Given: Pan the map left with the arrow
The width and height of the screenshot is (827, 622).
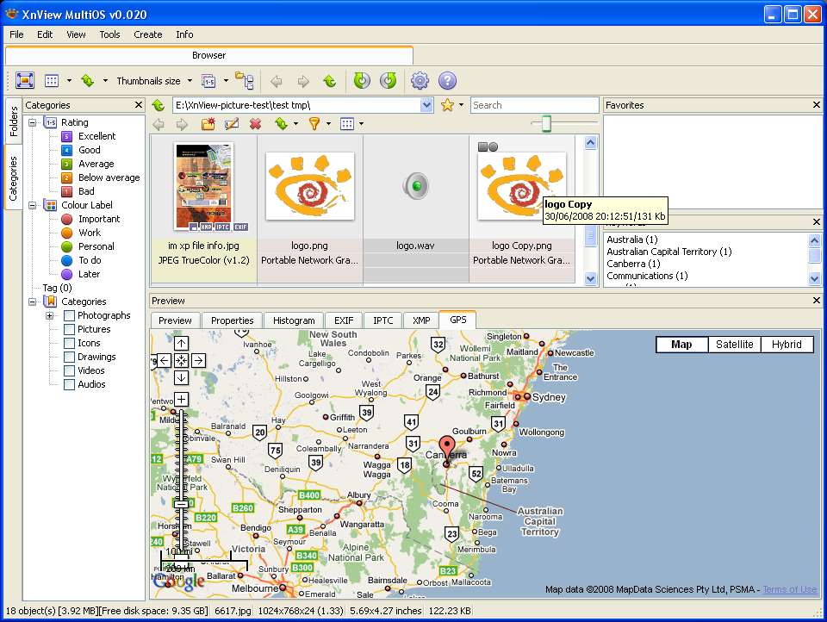Looking at the screenshot, I should [x=165, y=360].
